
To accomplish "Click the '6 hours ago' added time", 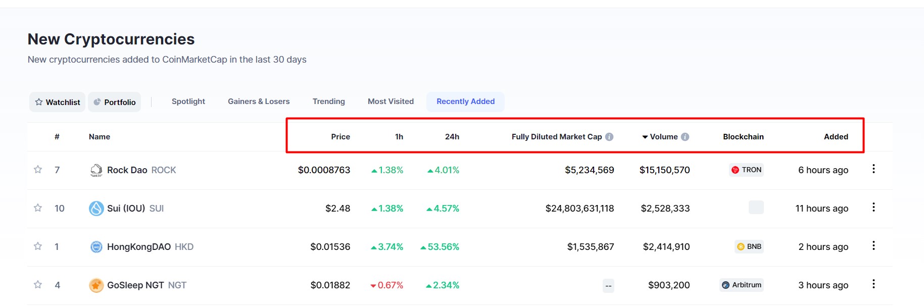I will pos(823,170).
